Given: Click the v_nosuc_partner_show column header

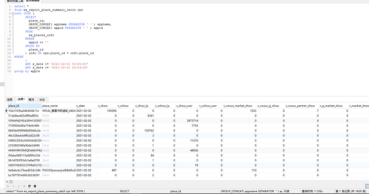Looking at the screenshot, I should click(x=302, y=106).
